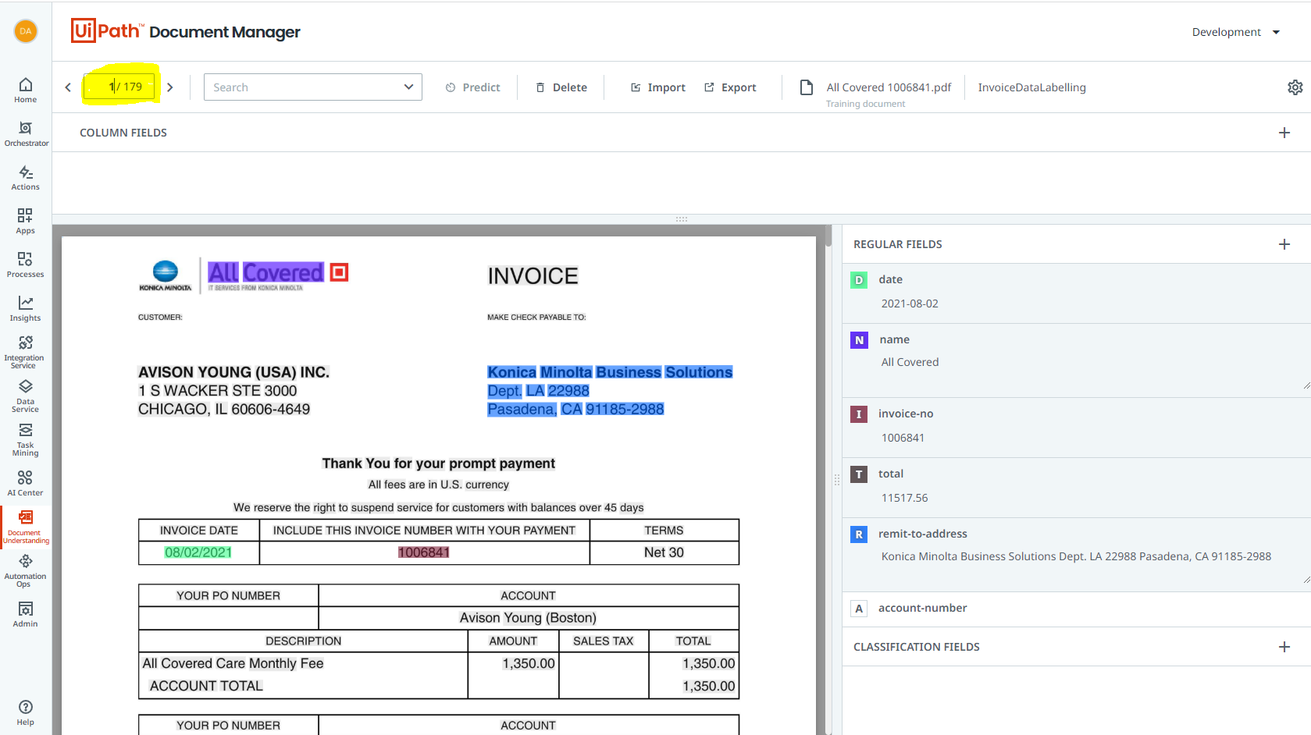
Task: Select the date field D badge
Action: pyautogui.click(x=859, y=280)
